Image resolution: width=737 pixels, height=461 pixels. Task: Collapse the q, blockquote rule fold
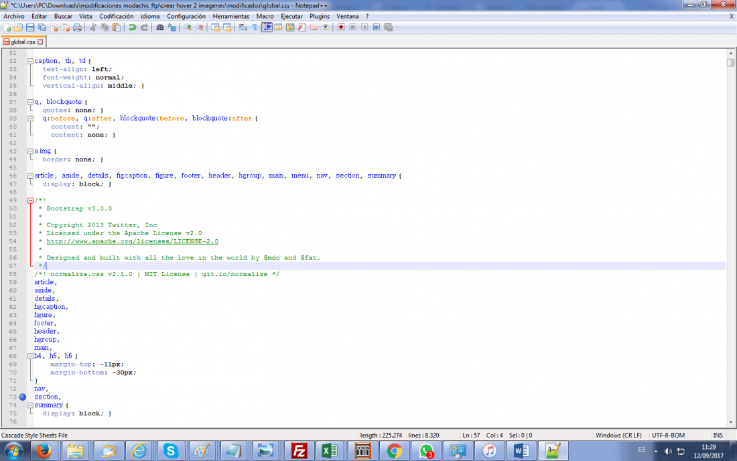coord(30,102)
